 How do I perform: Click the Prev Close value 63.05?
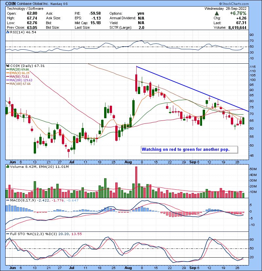(32, 27)
